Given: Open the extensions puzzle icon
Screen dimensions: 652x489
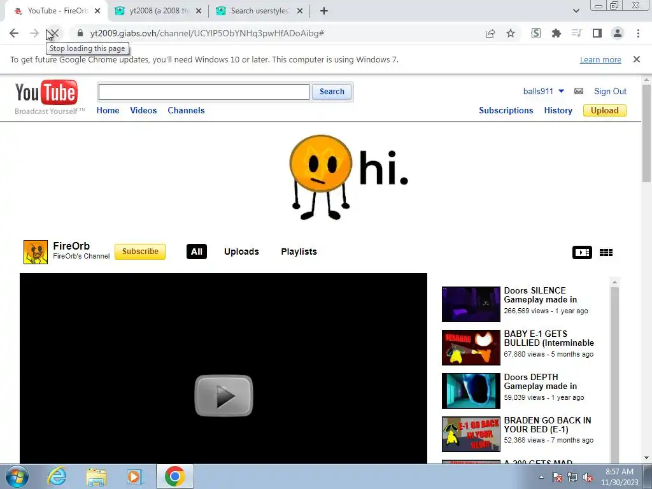Looking at the screenshot, I should (x=556, y=33).
